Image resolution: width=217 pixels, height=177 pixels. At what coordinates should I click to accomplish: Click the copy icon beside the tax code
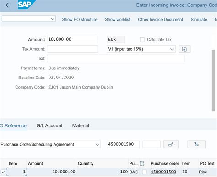pyautogui.click(x=184, y=49)
